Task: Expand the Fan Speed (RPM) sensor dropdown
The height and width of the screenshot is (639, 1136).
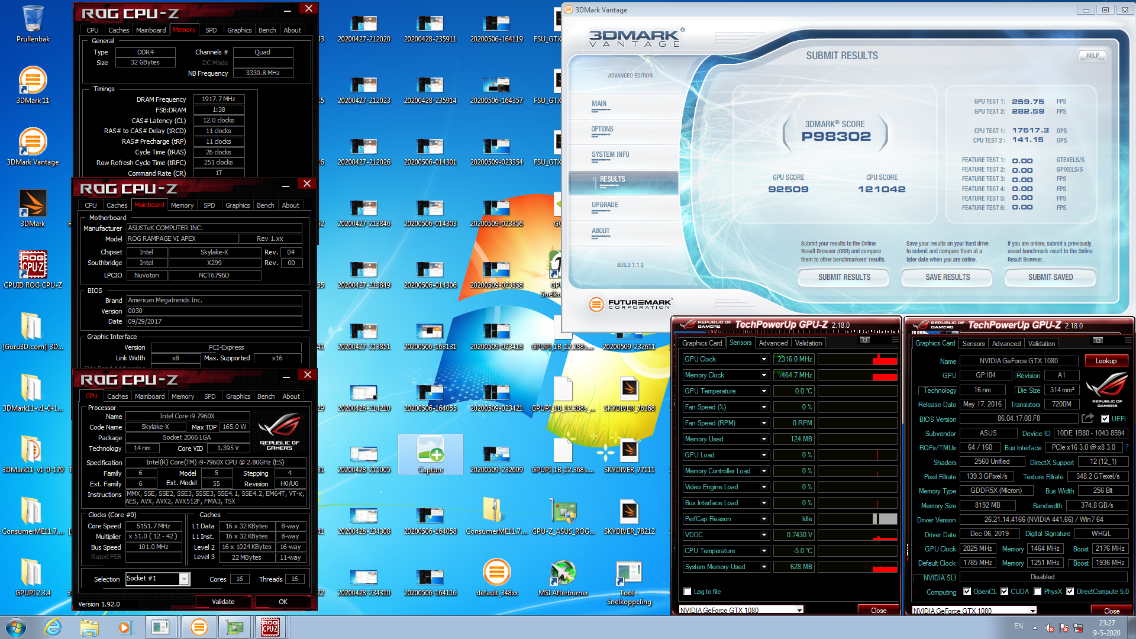Action: point(764,423)
